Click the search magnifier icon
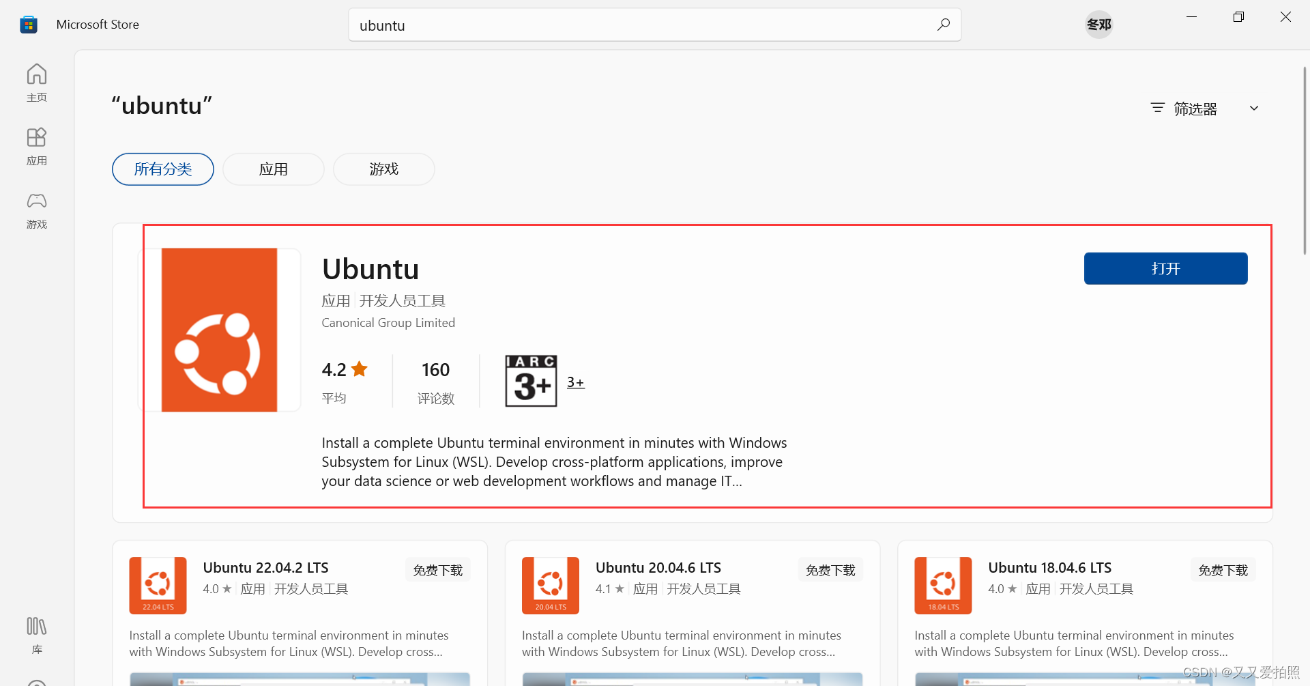 944,25
